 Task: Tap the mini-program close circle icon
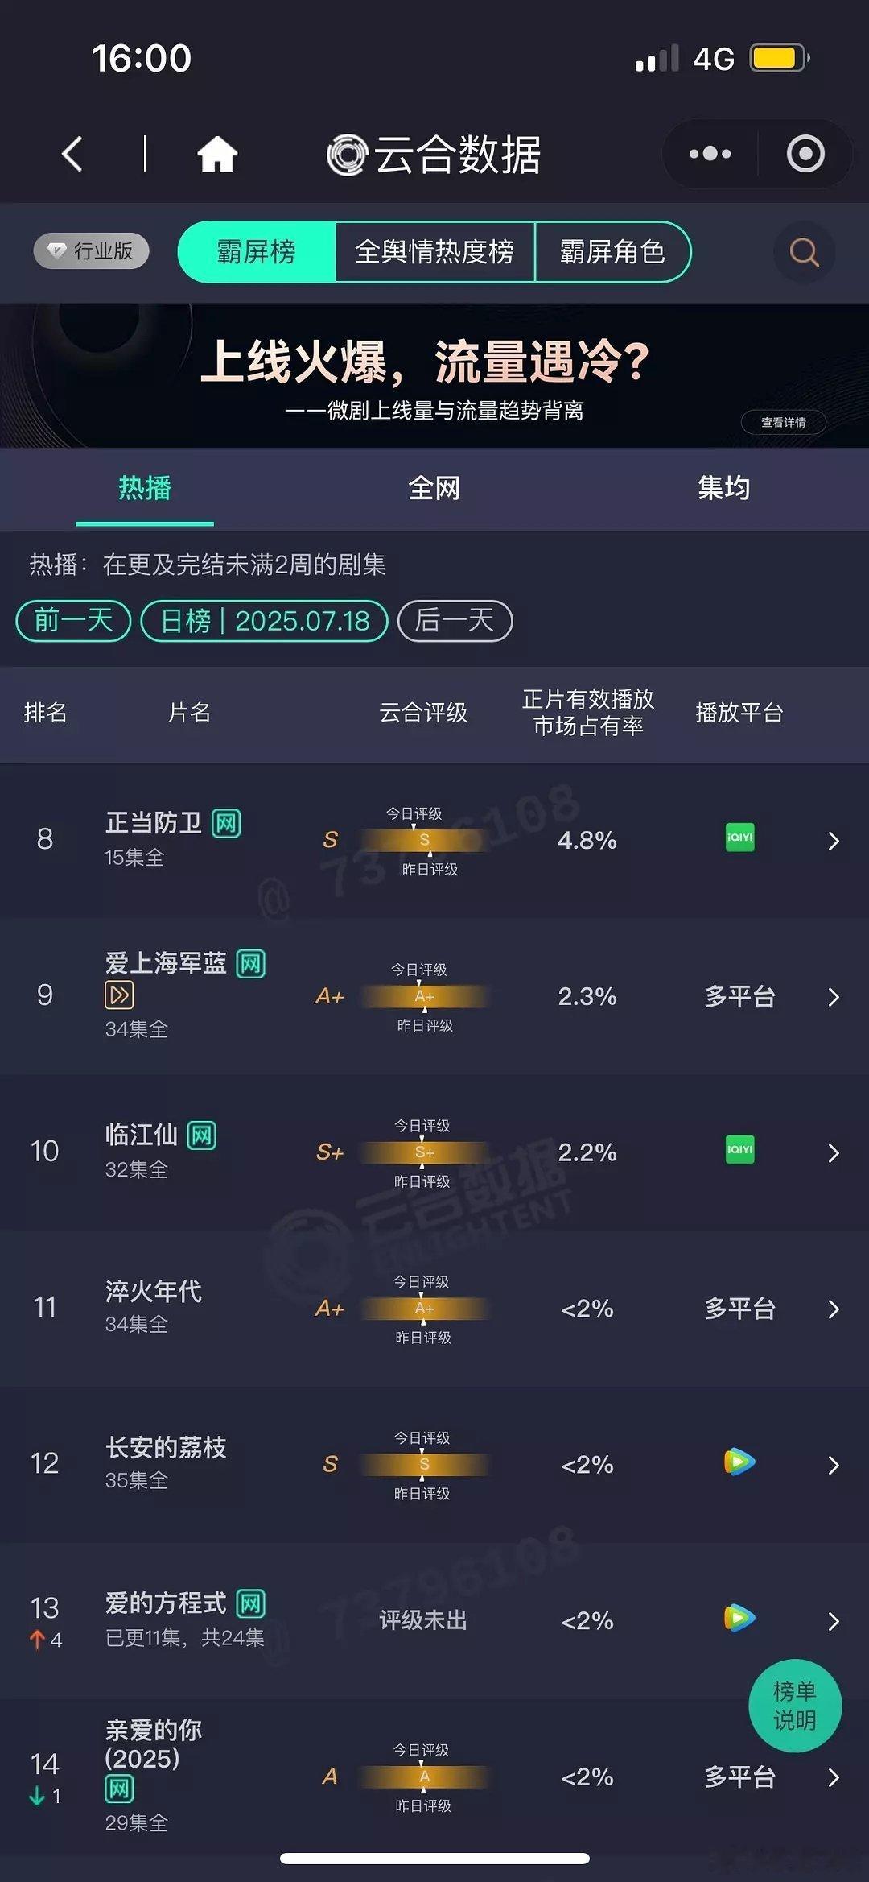pos(805,154)
